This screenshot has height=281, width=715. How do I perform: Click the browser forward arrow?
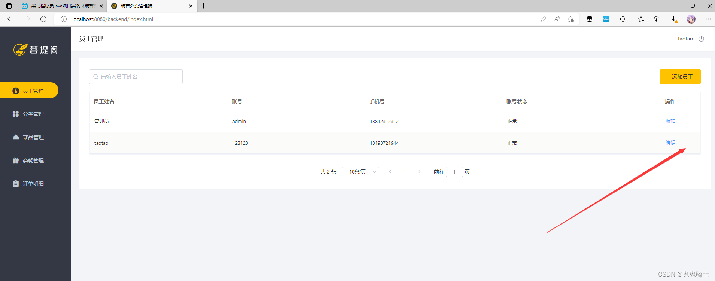click(x=27, y=19)
